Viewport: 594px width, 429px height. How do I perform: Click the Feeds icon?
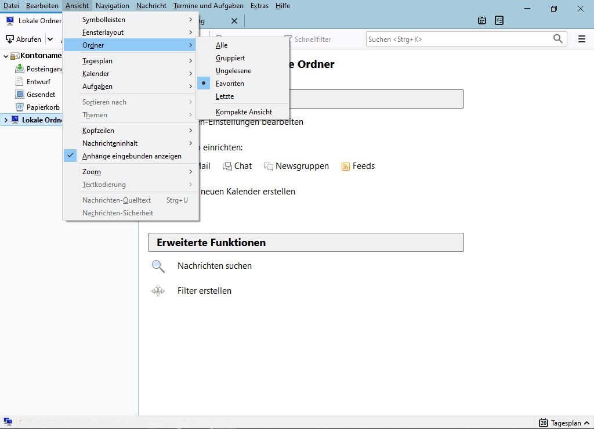point(346,167)
